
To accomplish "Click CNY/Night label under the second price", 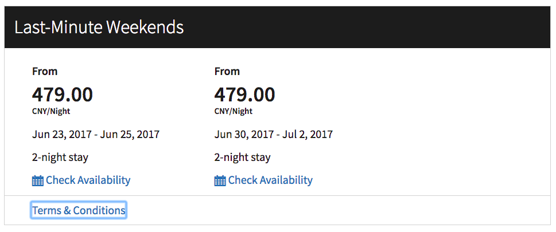I will pos(234,112).
